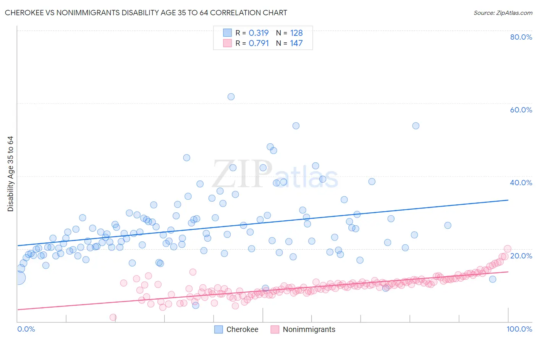This screenshot has width=537, height=340.
Task: Click the Disability Age 35 to 64 axis title
Action: click(x=10, y=174)
